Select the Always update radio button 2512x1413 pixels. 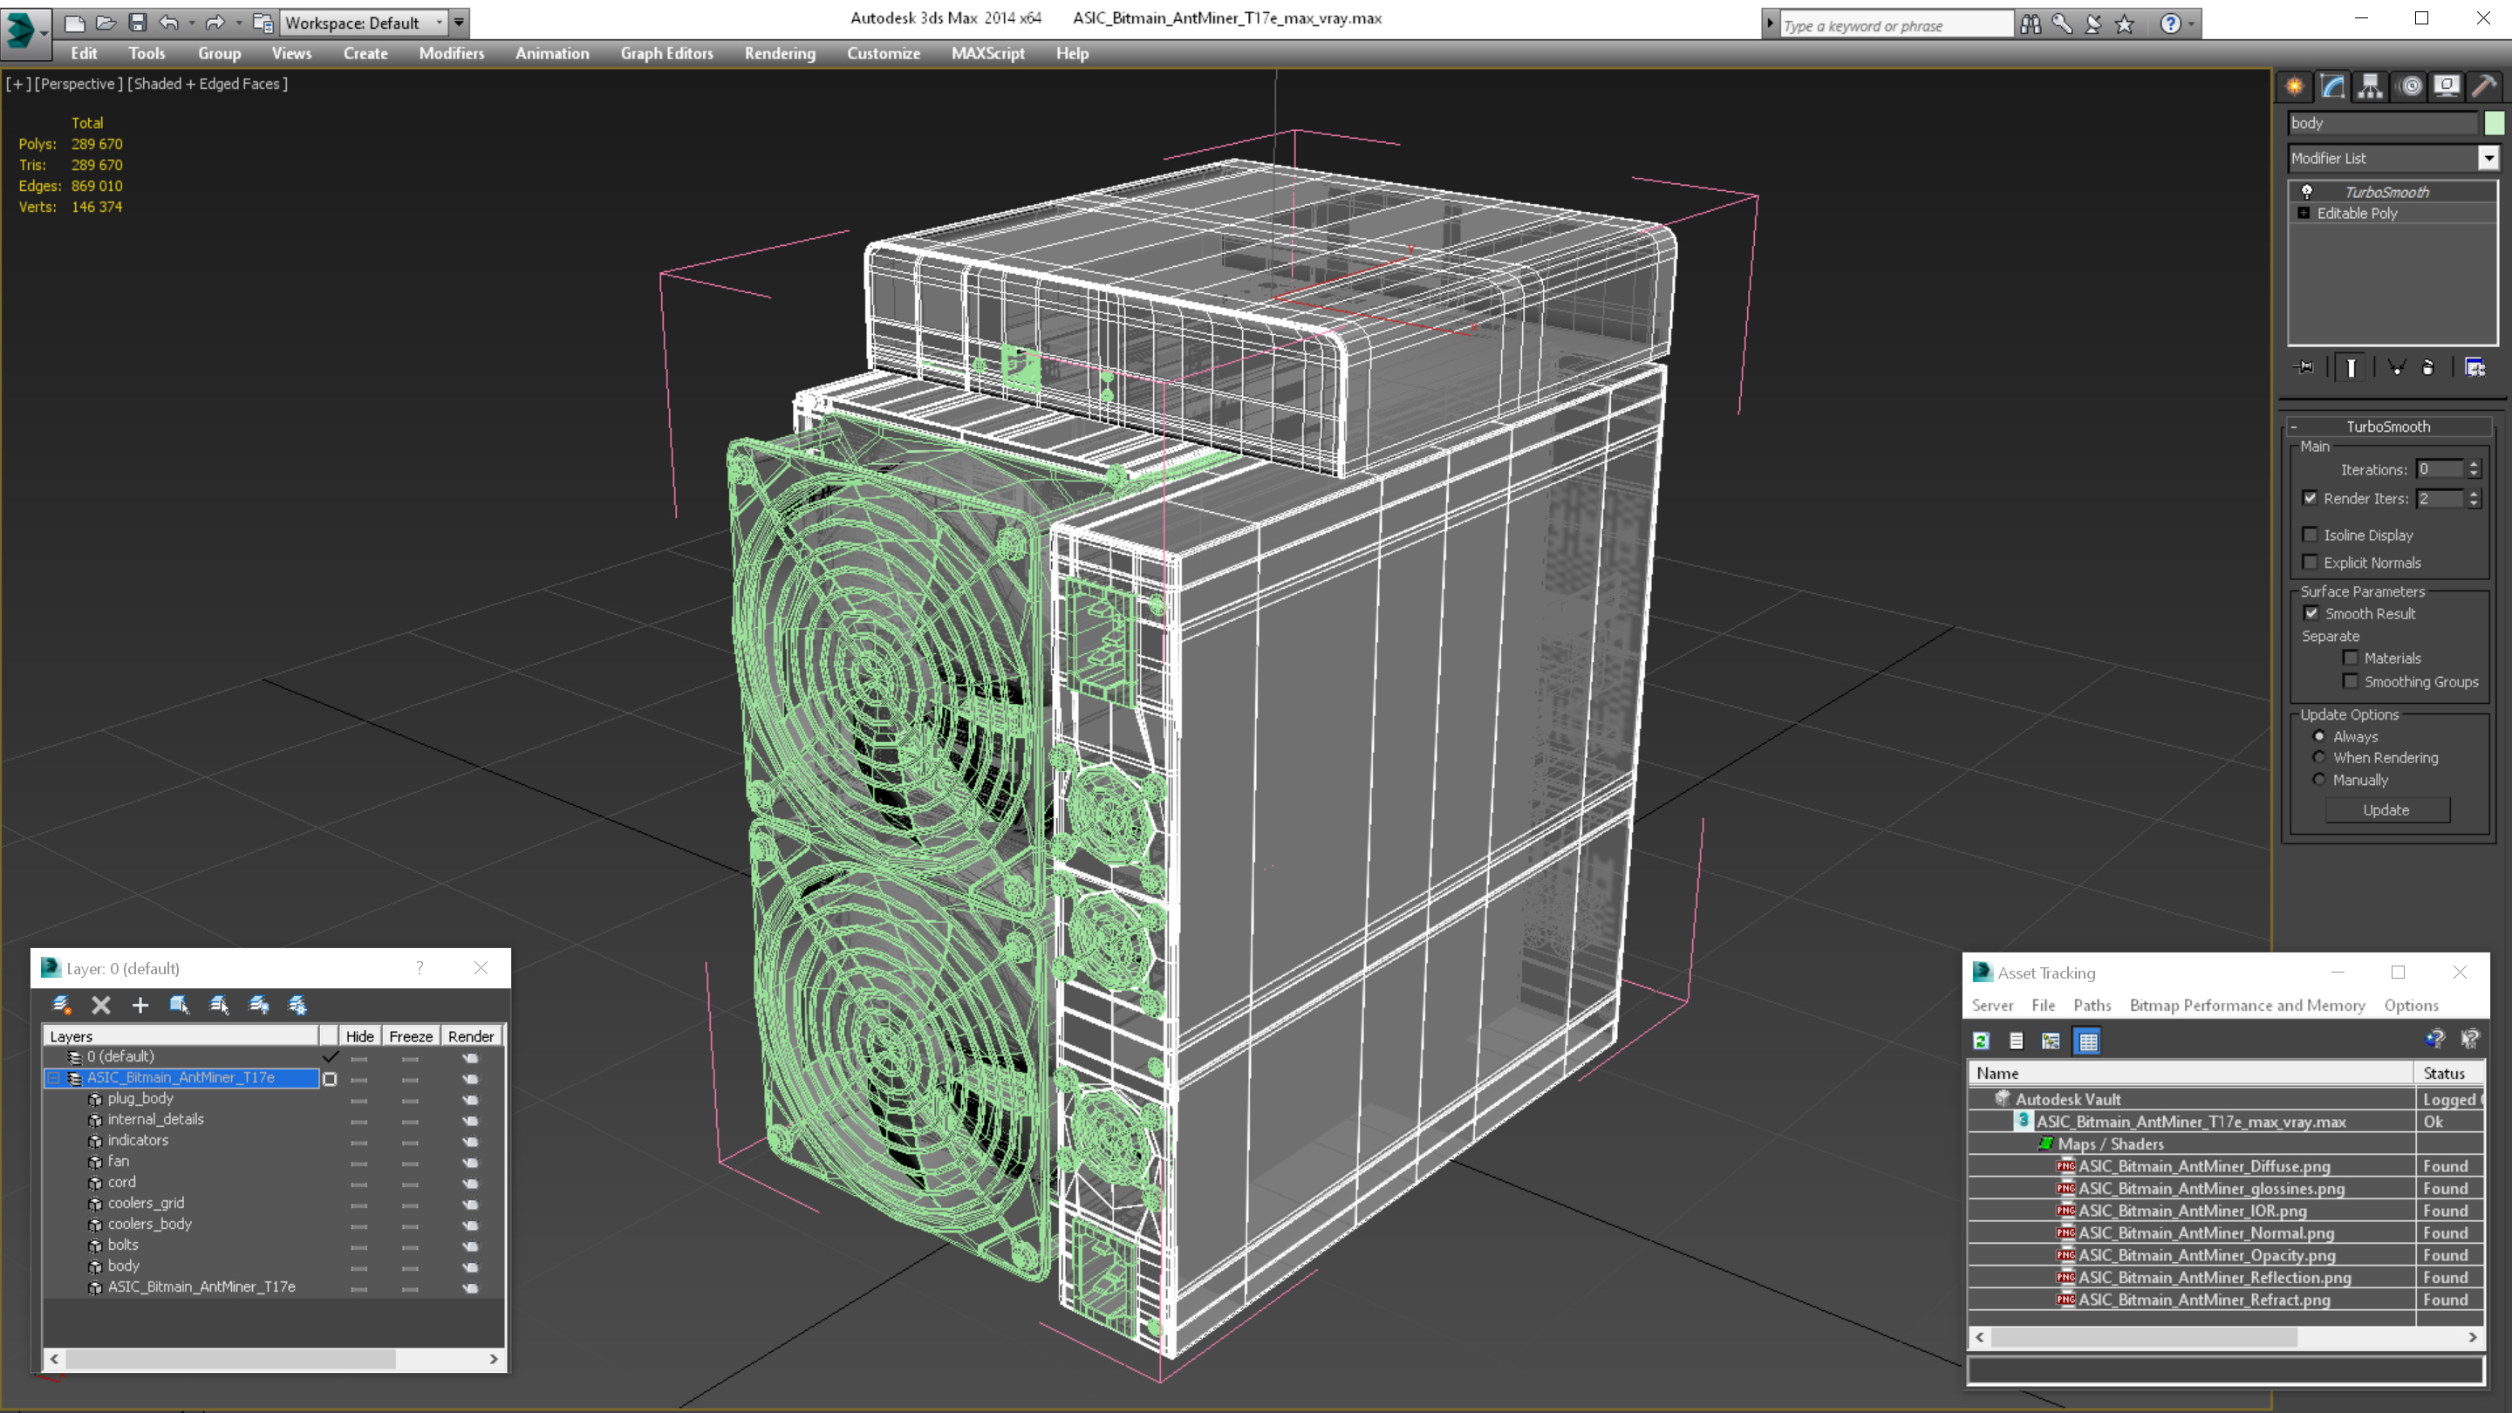point(2320,736)
